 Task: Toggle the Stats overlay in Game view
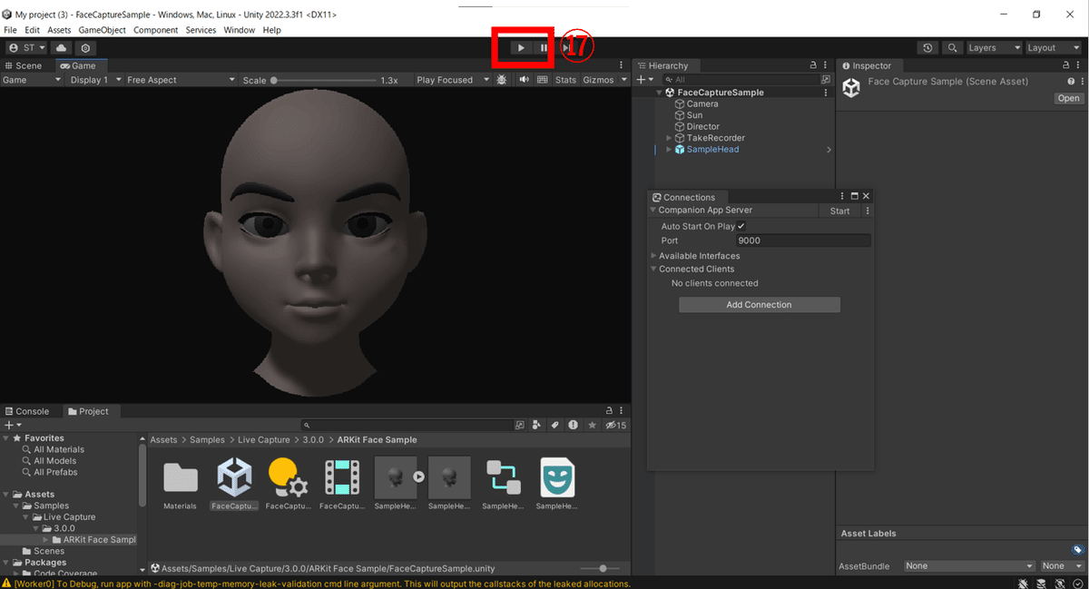point(564,79)
